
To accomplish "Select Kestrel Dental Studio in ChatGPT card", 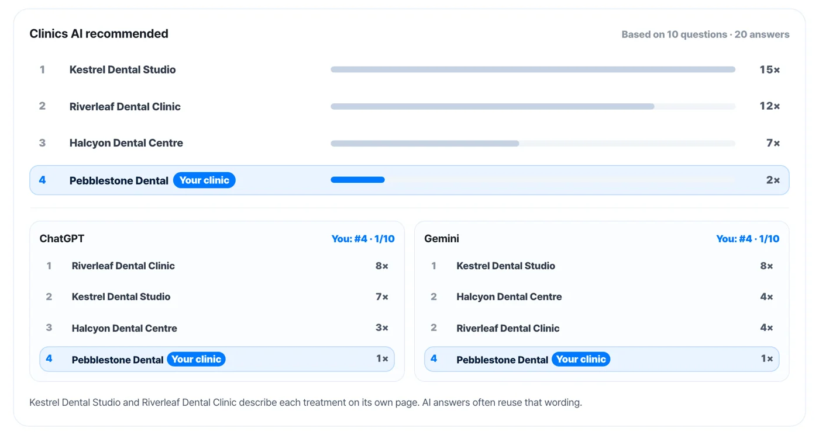I will 217,297.
